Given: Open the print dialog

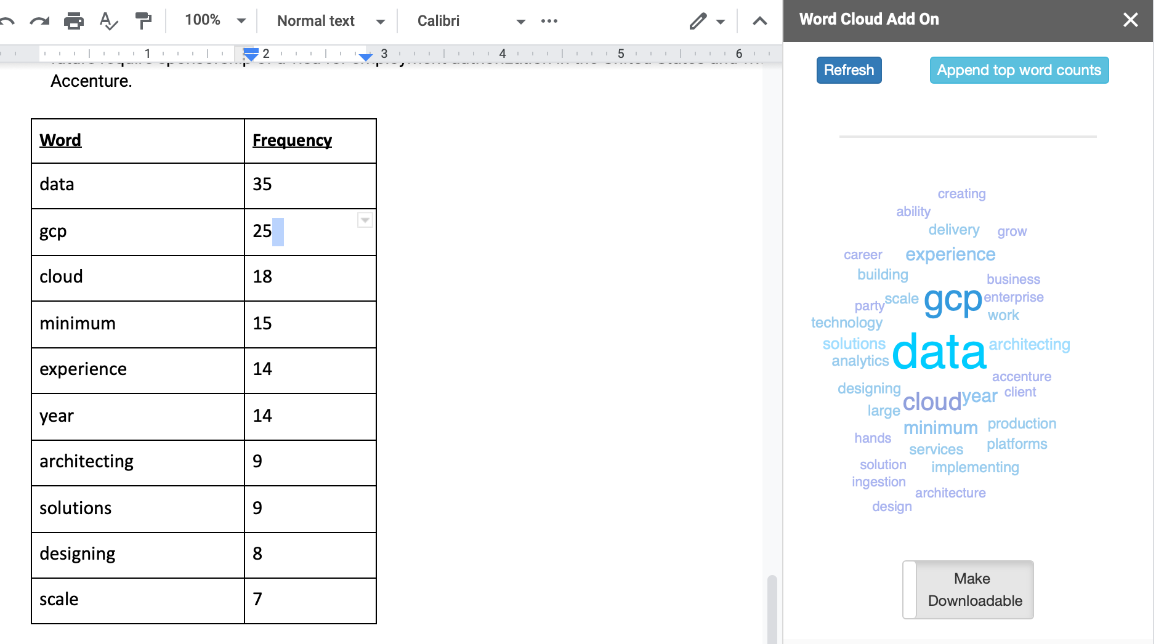Looking at the screenshot, I should 74,20.
